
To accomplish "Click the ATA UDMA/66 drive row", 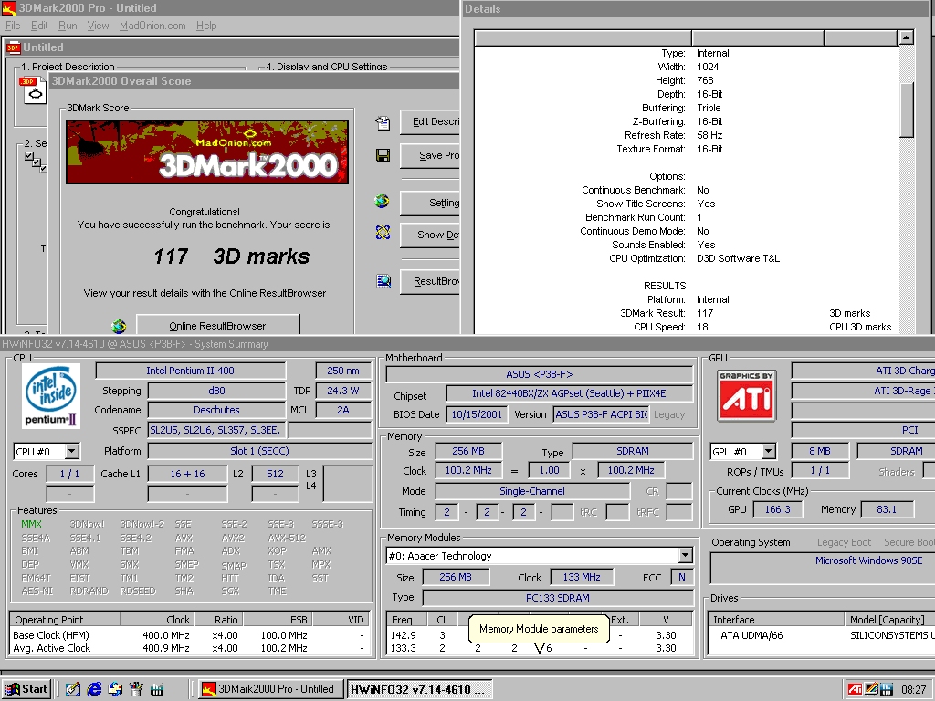I will point(821,635).
